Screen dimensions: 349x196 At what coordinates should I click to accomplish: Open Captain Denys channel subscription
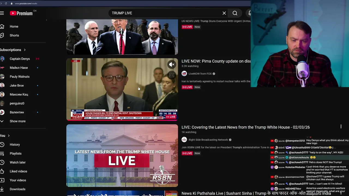pyautogui.click(x=20, y=59)
